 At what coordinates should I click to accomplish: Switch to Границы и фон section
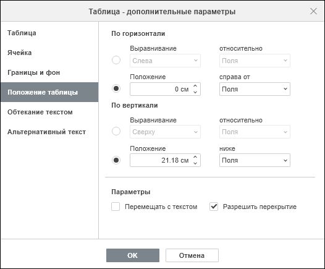(x=49, y=72)
